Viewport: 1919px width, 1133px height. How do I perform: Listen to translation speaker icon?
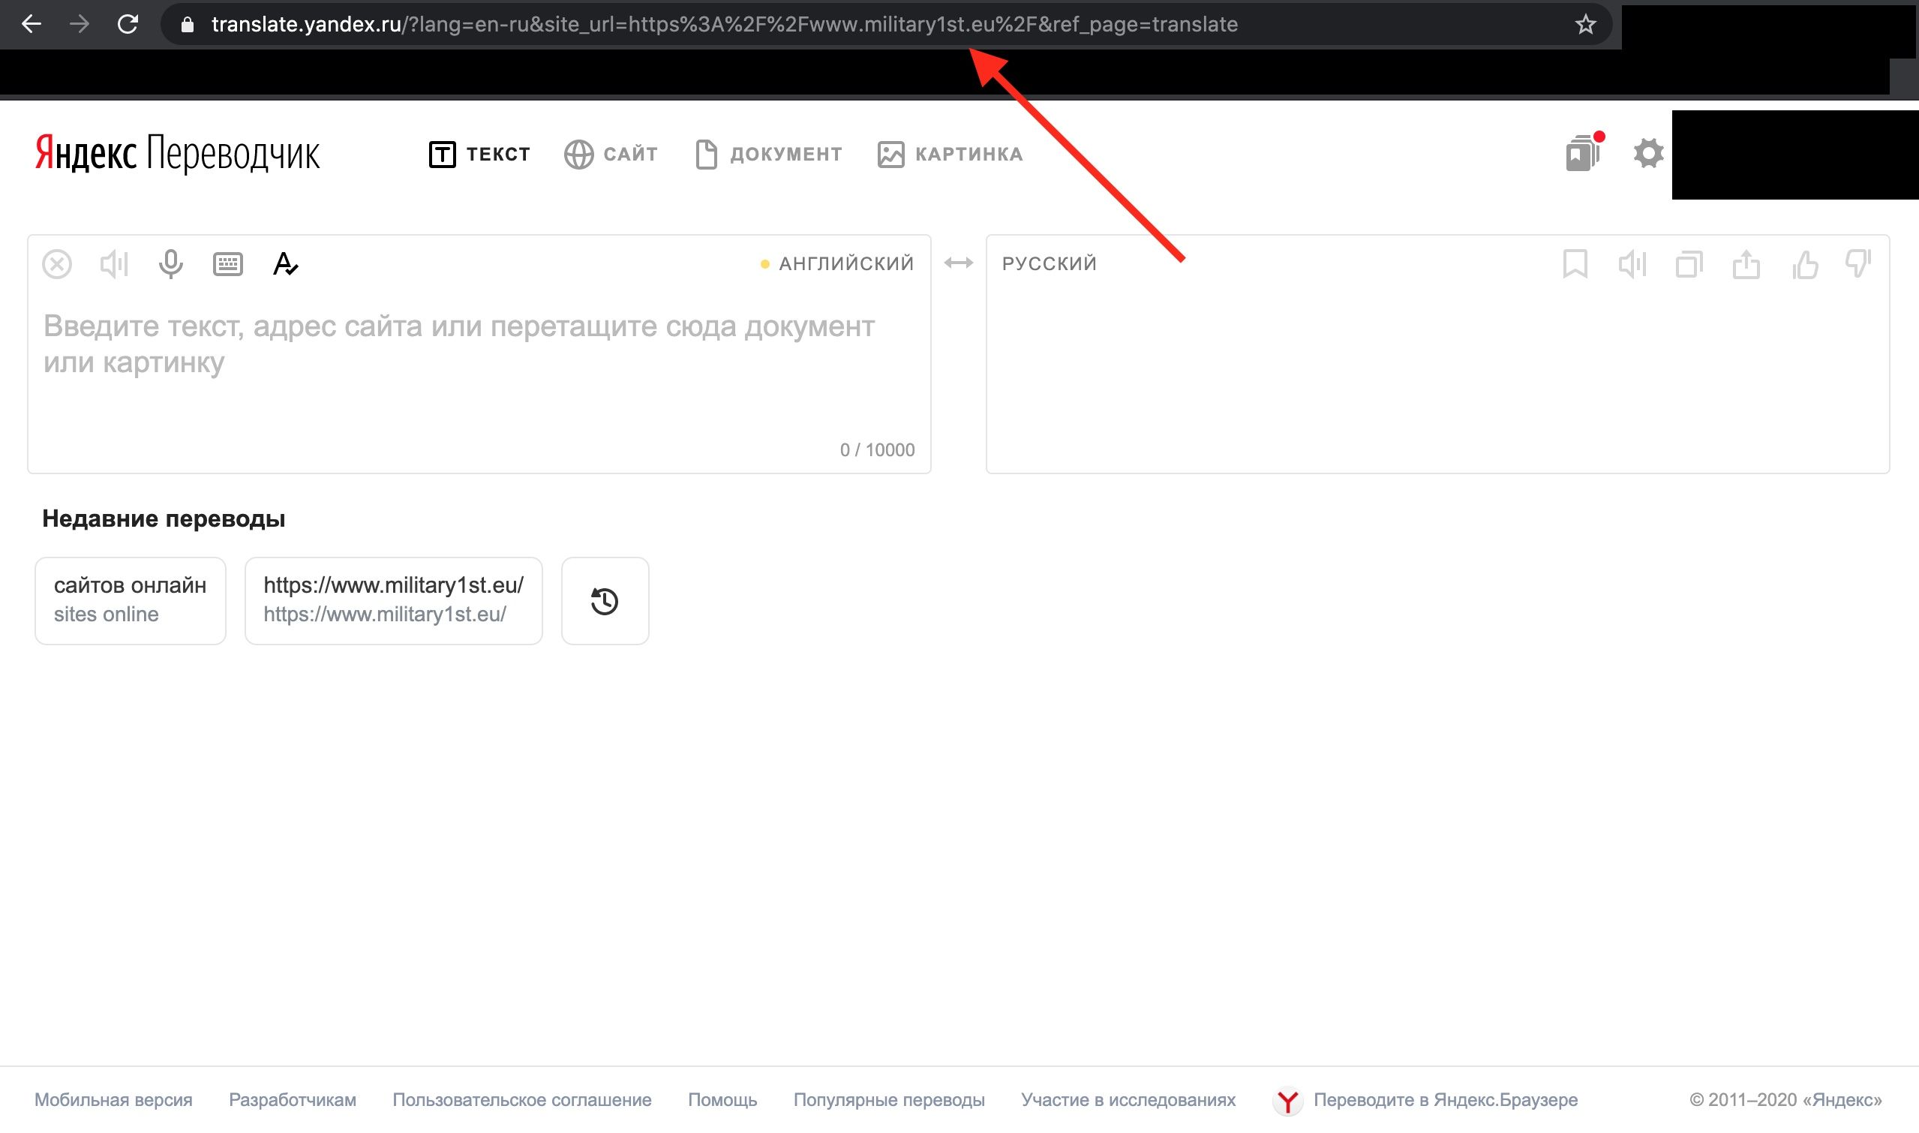click(1632, 264)
